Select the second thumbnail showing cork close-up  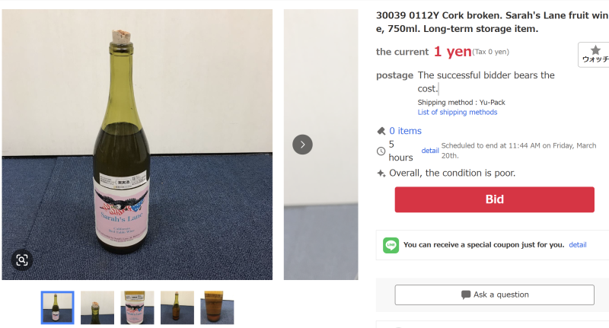pyautogui.click(x=97, y=307)
